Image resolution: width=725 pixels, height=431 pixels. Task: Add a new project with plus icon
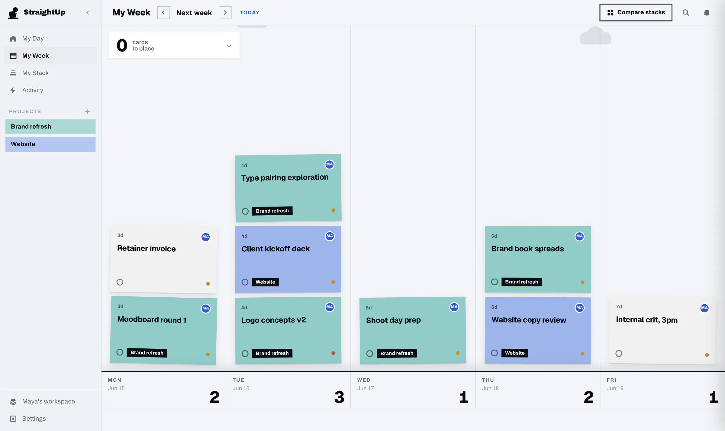[x=87, y=112]
